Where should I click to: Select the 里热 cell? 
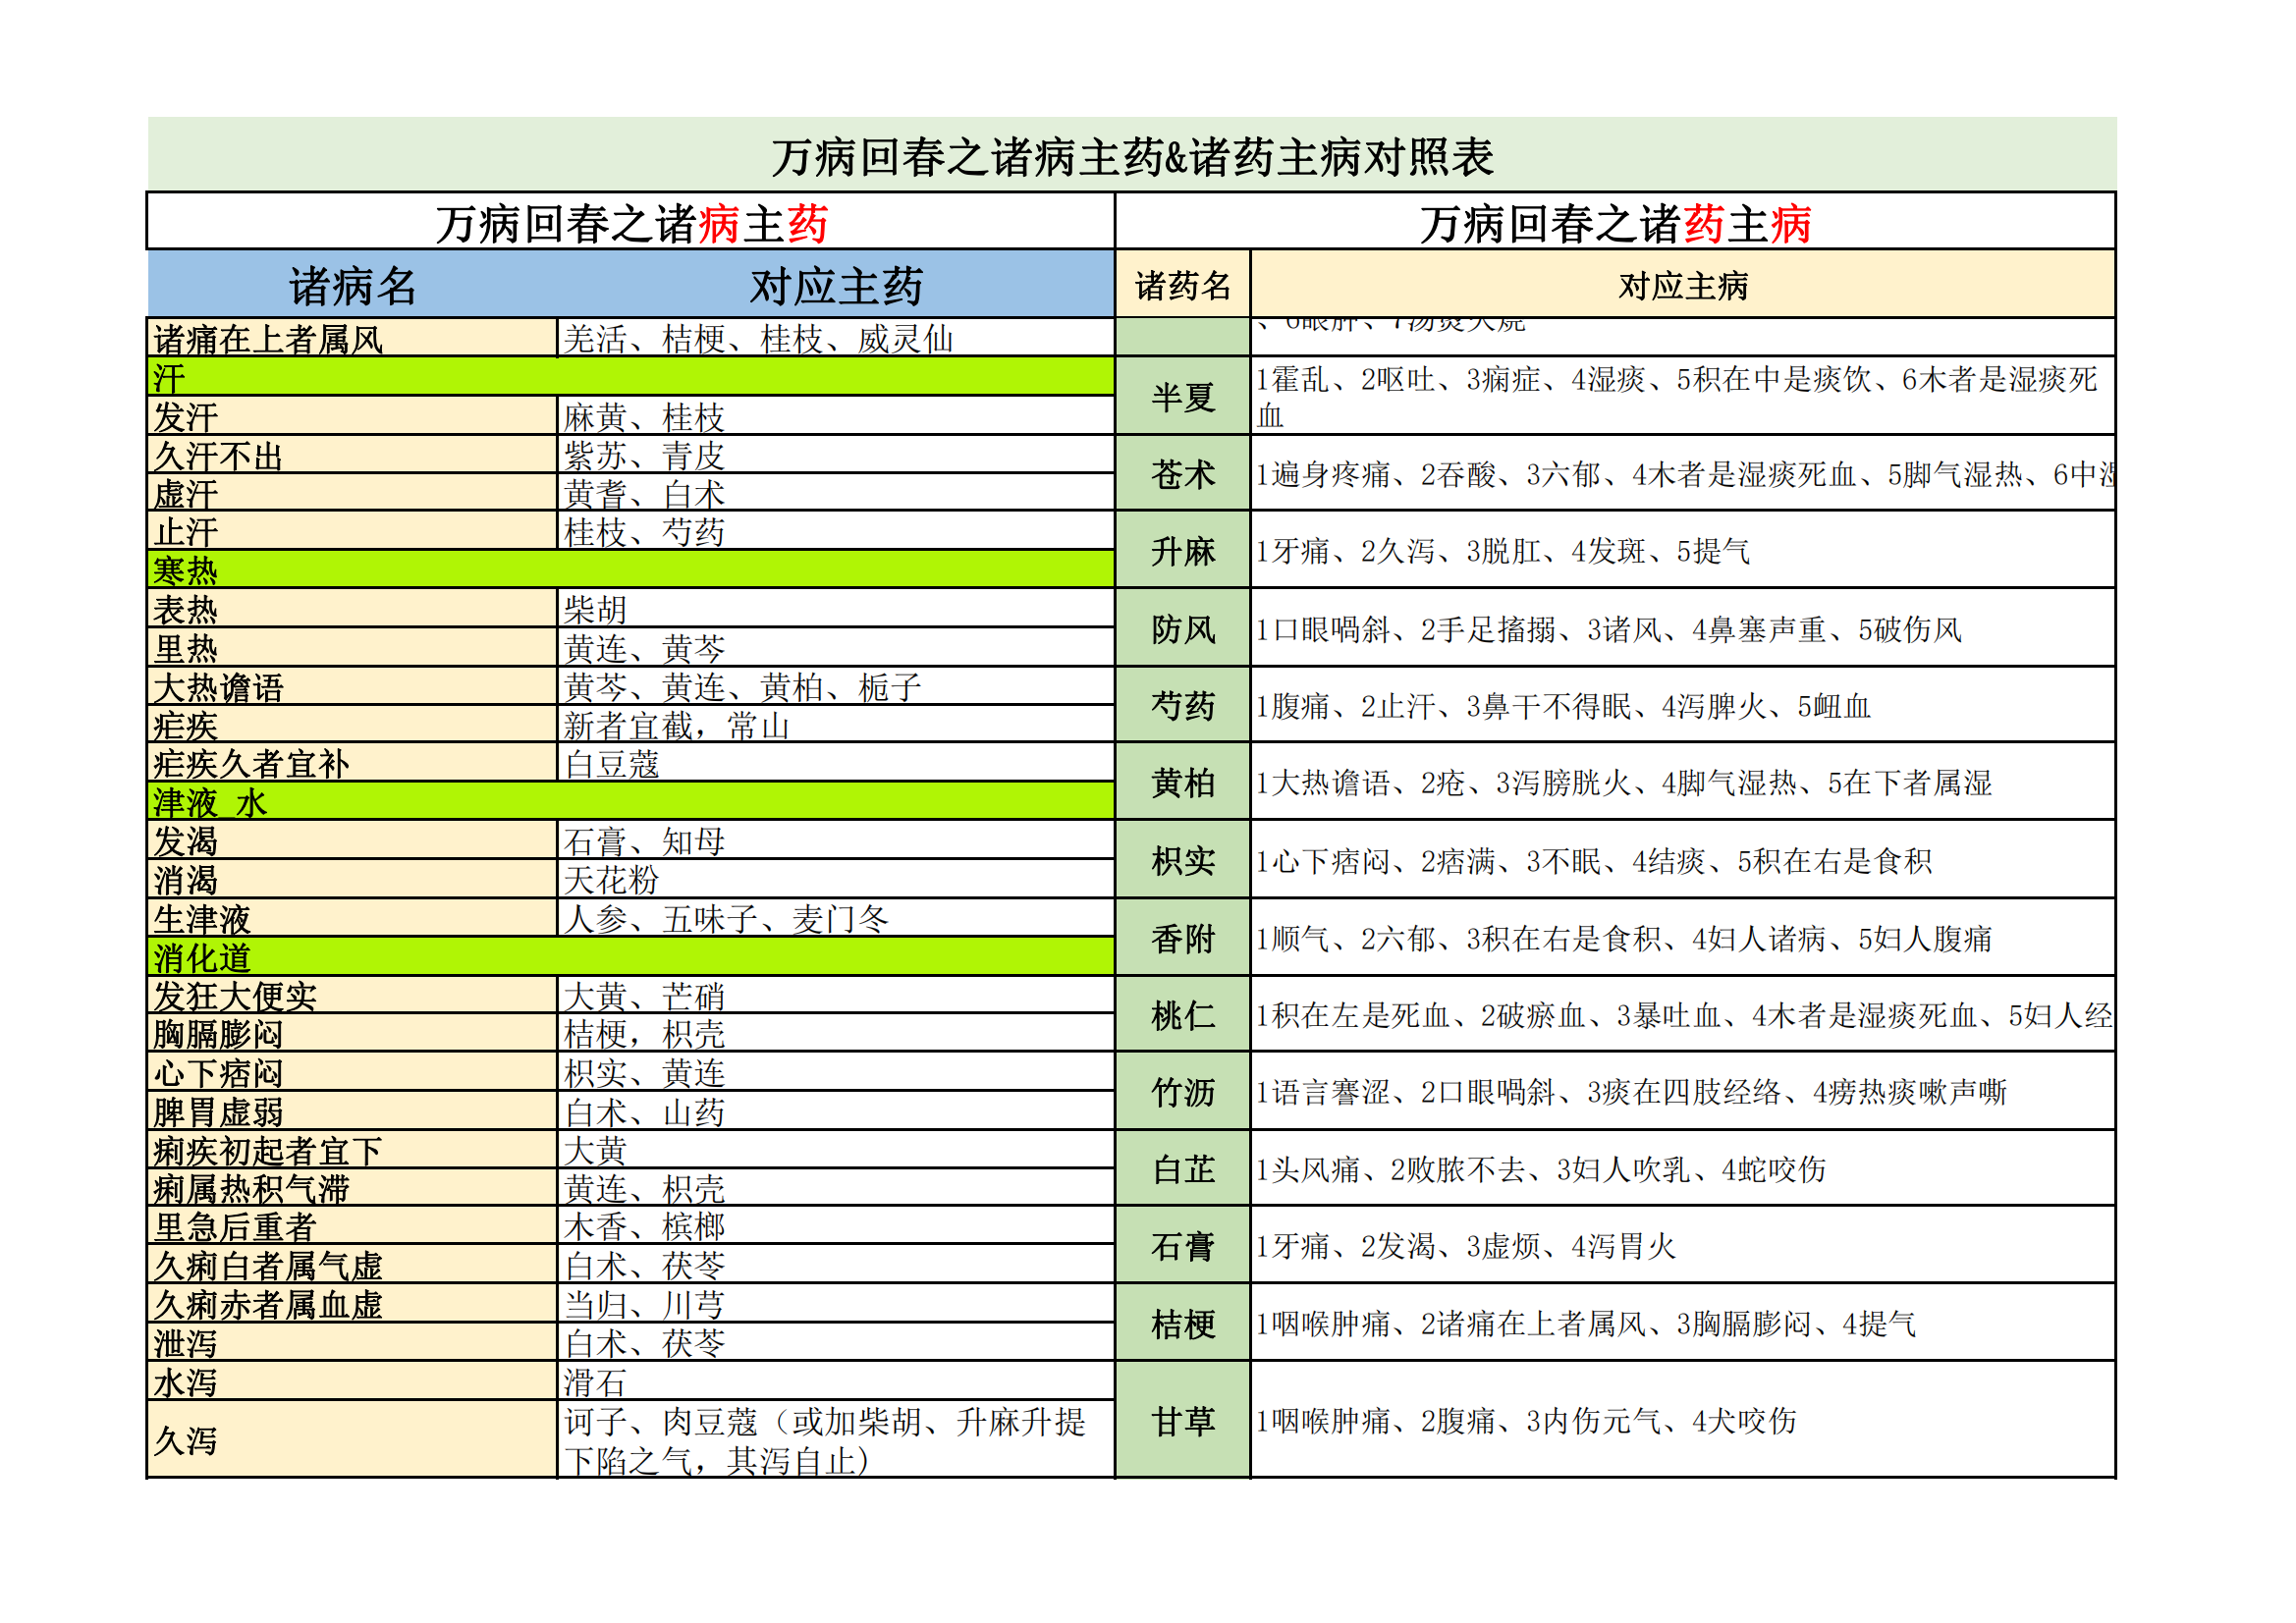pyautogui.click(x=352, y=648)
